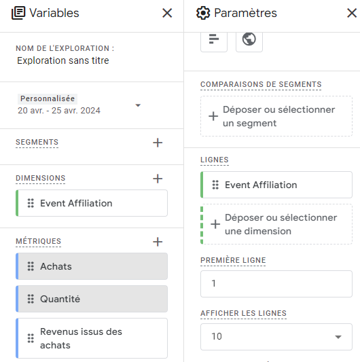The image size is (360, 362).
Task: Select the bar chart visualization icon
Action: point(214,39)
